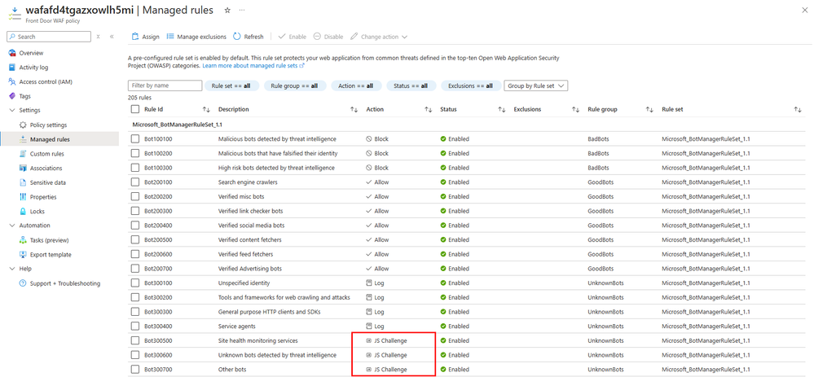Collapse the Help section
The height and width of the screenshot is (377, 814).
click(12, 269)
